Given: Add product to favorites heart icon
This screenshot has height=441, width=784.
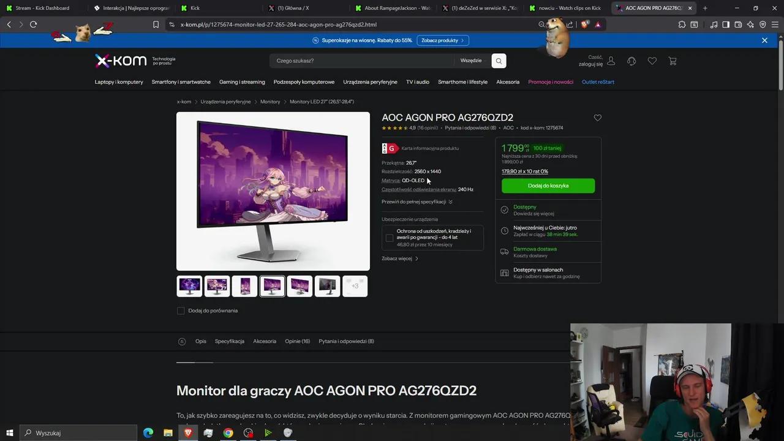Looking at the screenshot, I should [598, 118].
